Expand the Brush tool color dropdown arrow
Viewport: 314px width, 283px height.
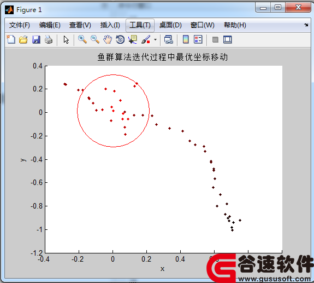pos(156,39)
